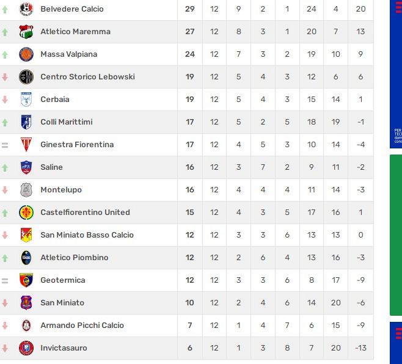Image resolution: width=402 pixels, height=364 pixels.
Task: Click the green banner on the right
Action: 396,235
